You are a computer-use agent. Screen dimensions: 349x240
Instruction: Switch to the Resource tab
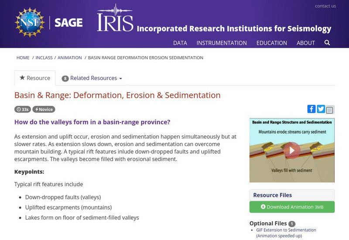pyautogui.click(x=35, y=78)
